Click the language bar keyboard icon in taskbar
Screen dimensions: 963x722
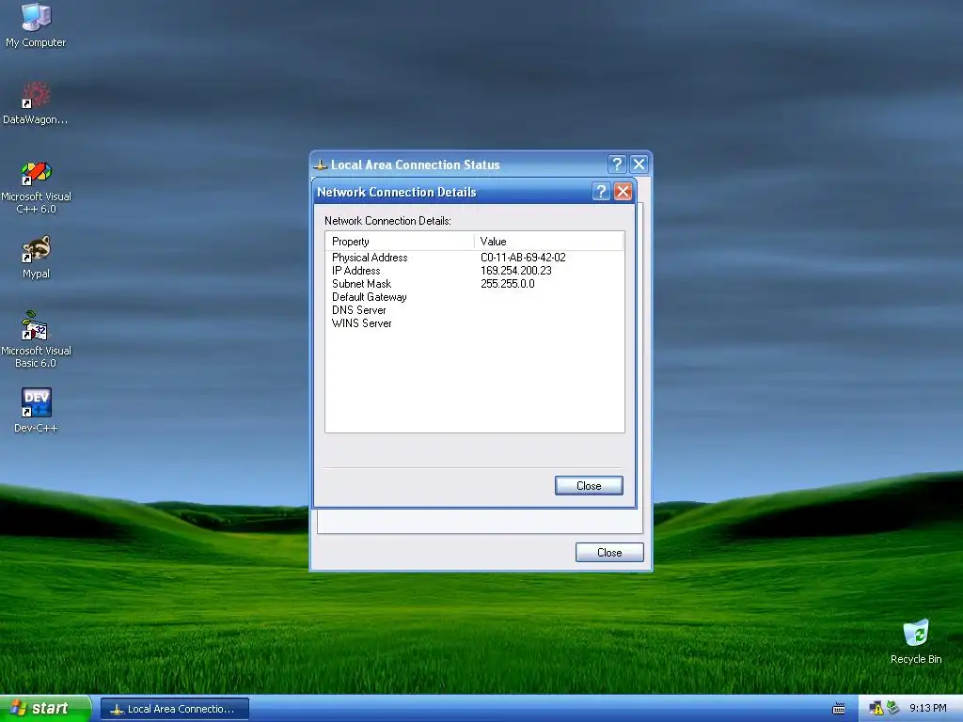838,709
